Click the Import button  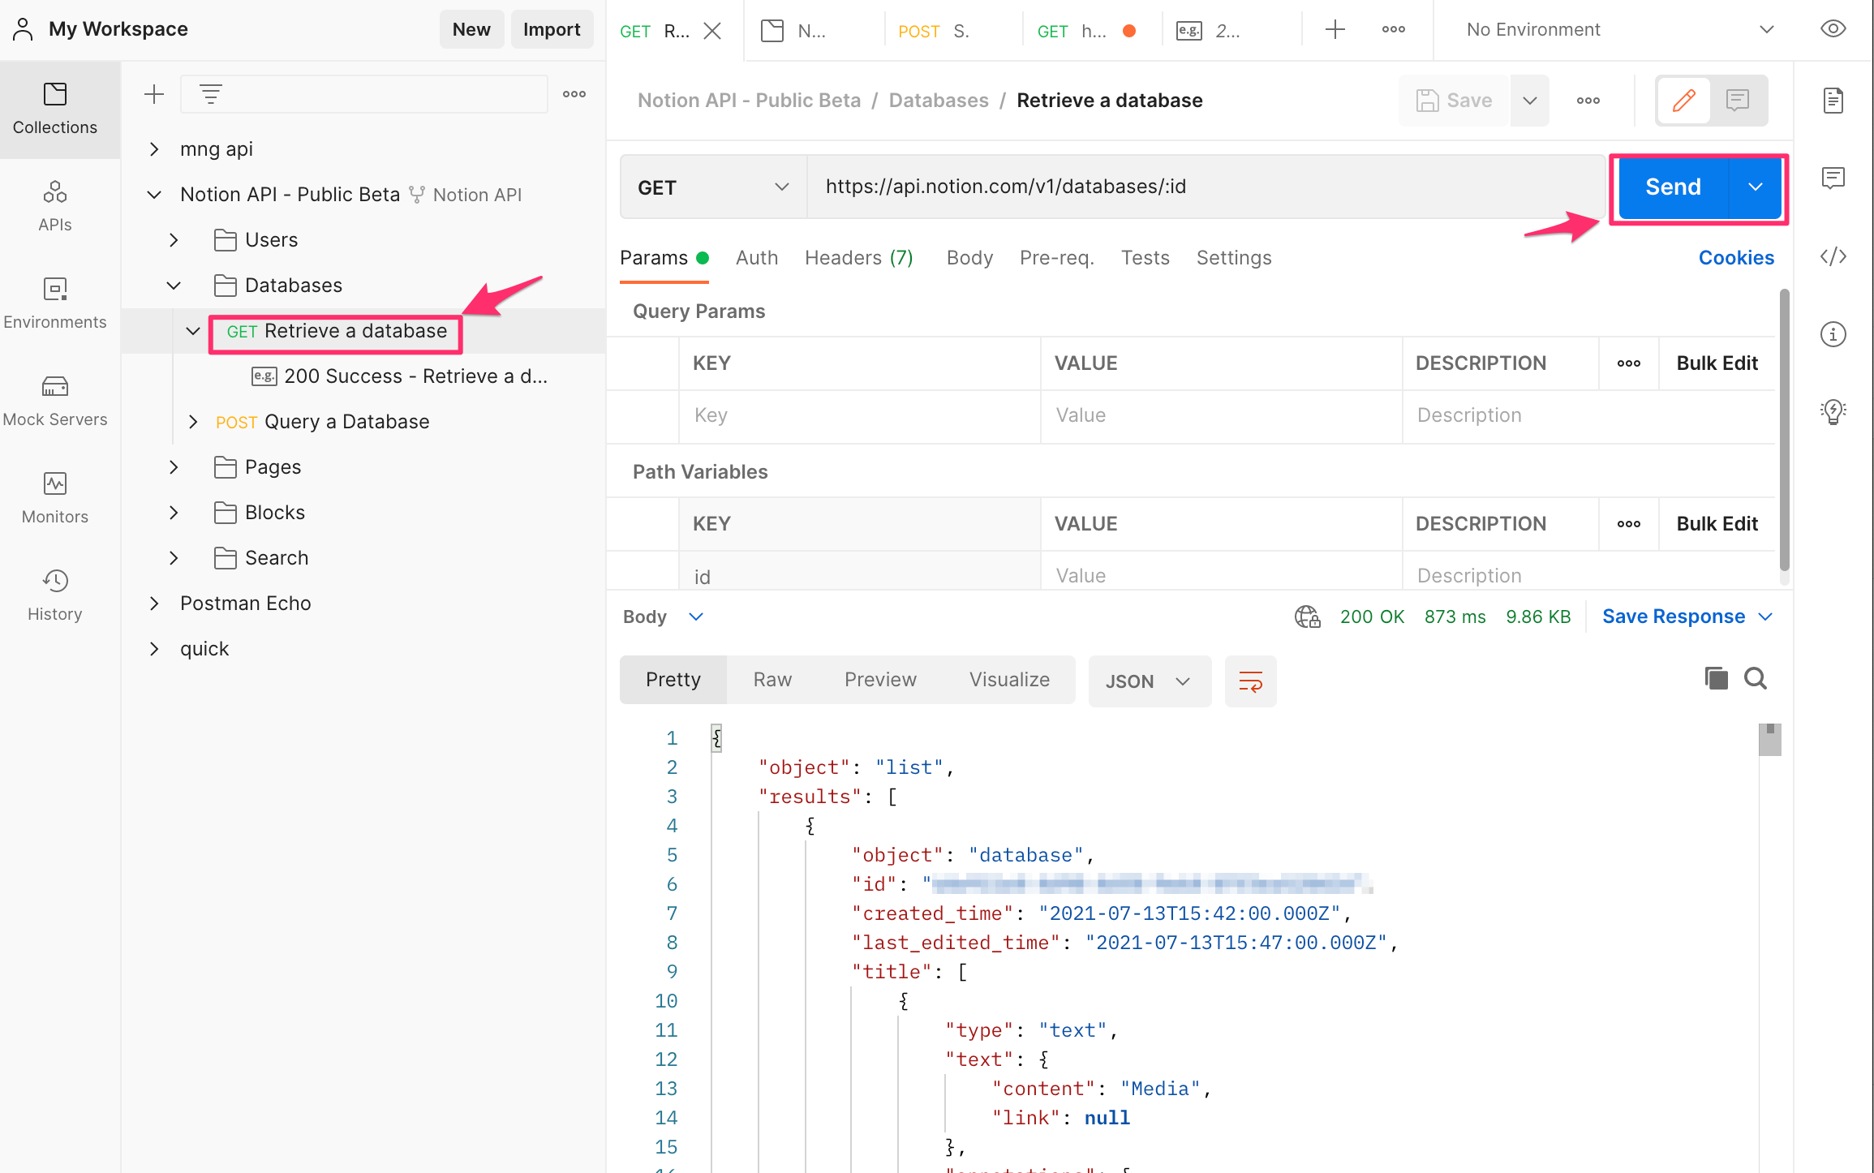pos(552,29)
